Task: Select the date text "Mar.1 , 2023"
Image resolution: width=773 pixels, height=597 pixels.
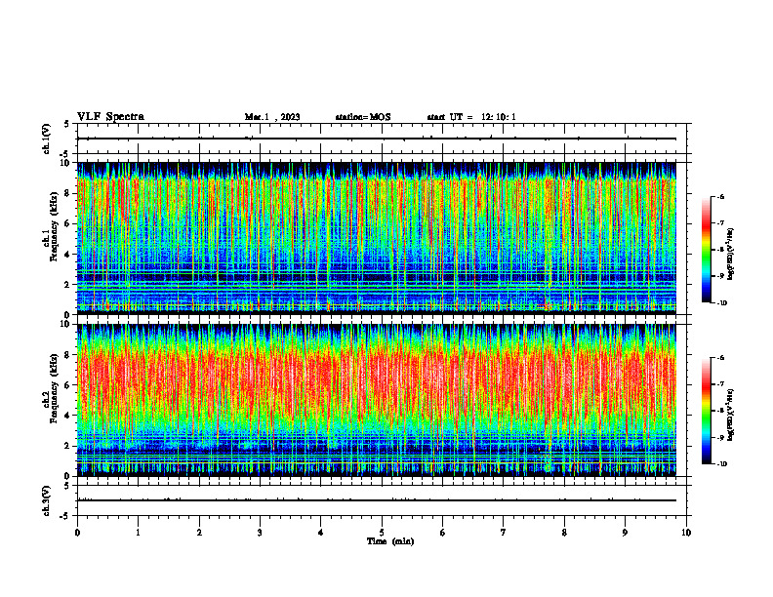Action: tap(272, 117)
